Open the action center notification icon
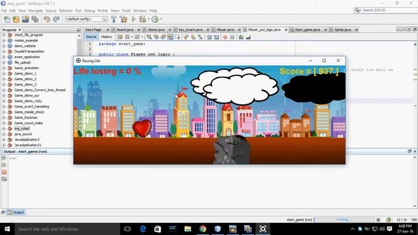The image size is (418, 235). pyautogui.click(x=389, y=229)
